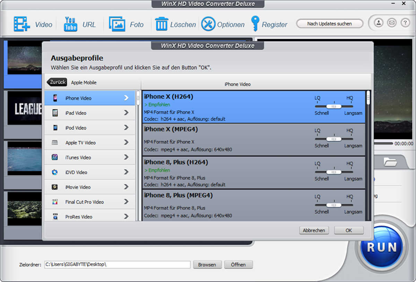Viewport: 416px width, 282px height.
Task: Open the YouTube URL downloader
Action: click(x=71, y=24)
